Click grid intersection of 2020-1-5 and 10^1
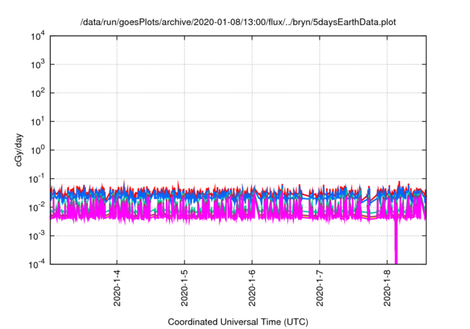Viewport: 470px width, 329px height. pos(185,121)
